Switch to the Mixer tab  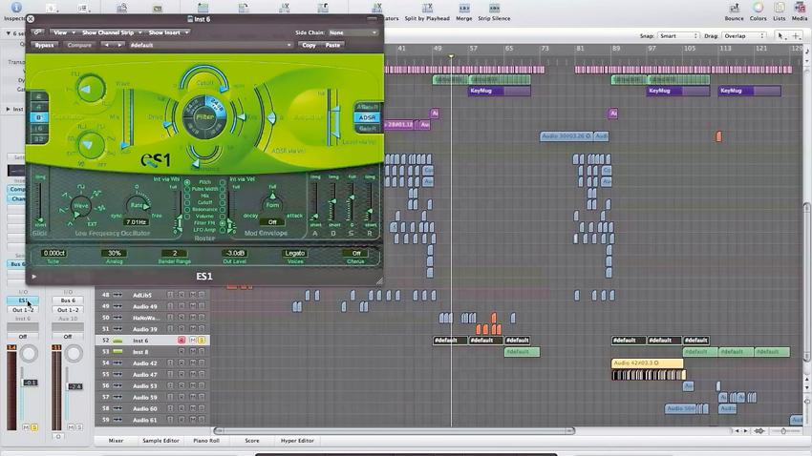tap(116, 441)
